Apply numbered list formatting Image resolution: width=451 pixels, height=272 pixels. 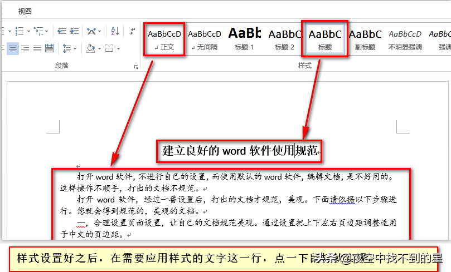[x=20, y=31]
